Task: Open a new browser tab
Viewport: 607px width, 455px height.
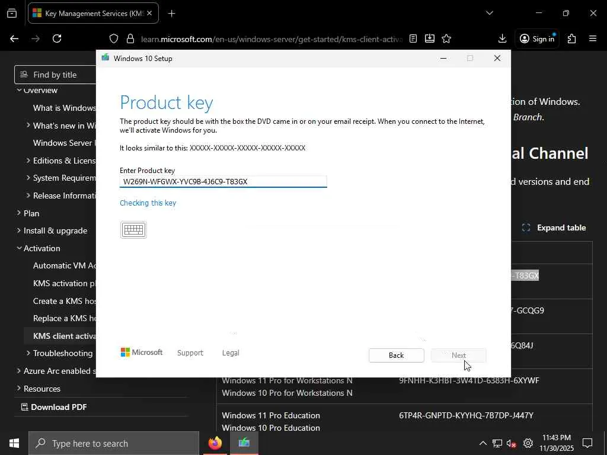Action: pos(171,13)
